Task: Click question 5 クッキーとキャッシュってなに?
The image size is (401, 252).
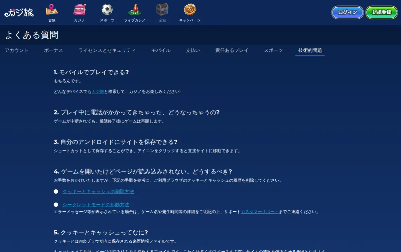Action: pyautogui.click(x=101, y=232)
